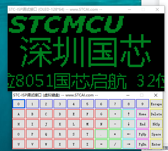Click the End key
Viewport: 168px width, 151px height.
coord(143,124)
